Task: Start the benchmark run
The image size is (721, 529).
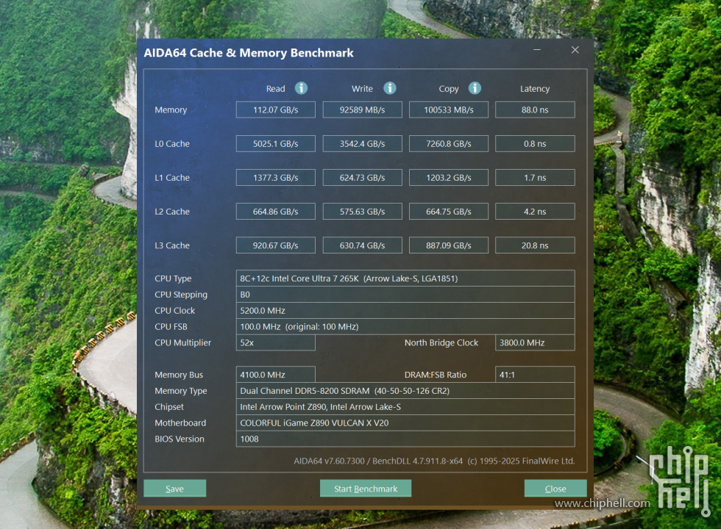Action: (x=366, y=489)
